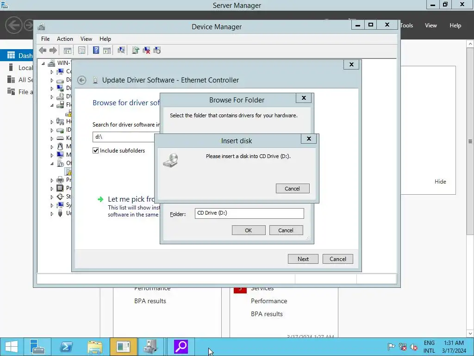Click the blue Help question mark toolbar icon
The image size is (474, 356).
click(96, 50)
